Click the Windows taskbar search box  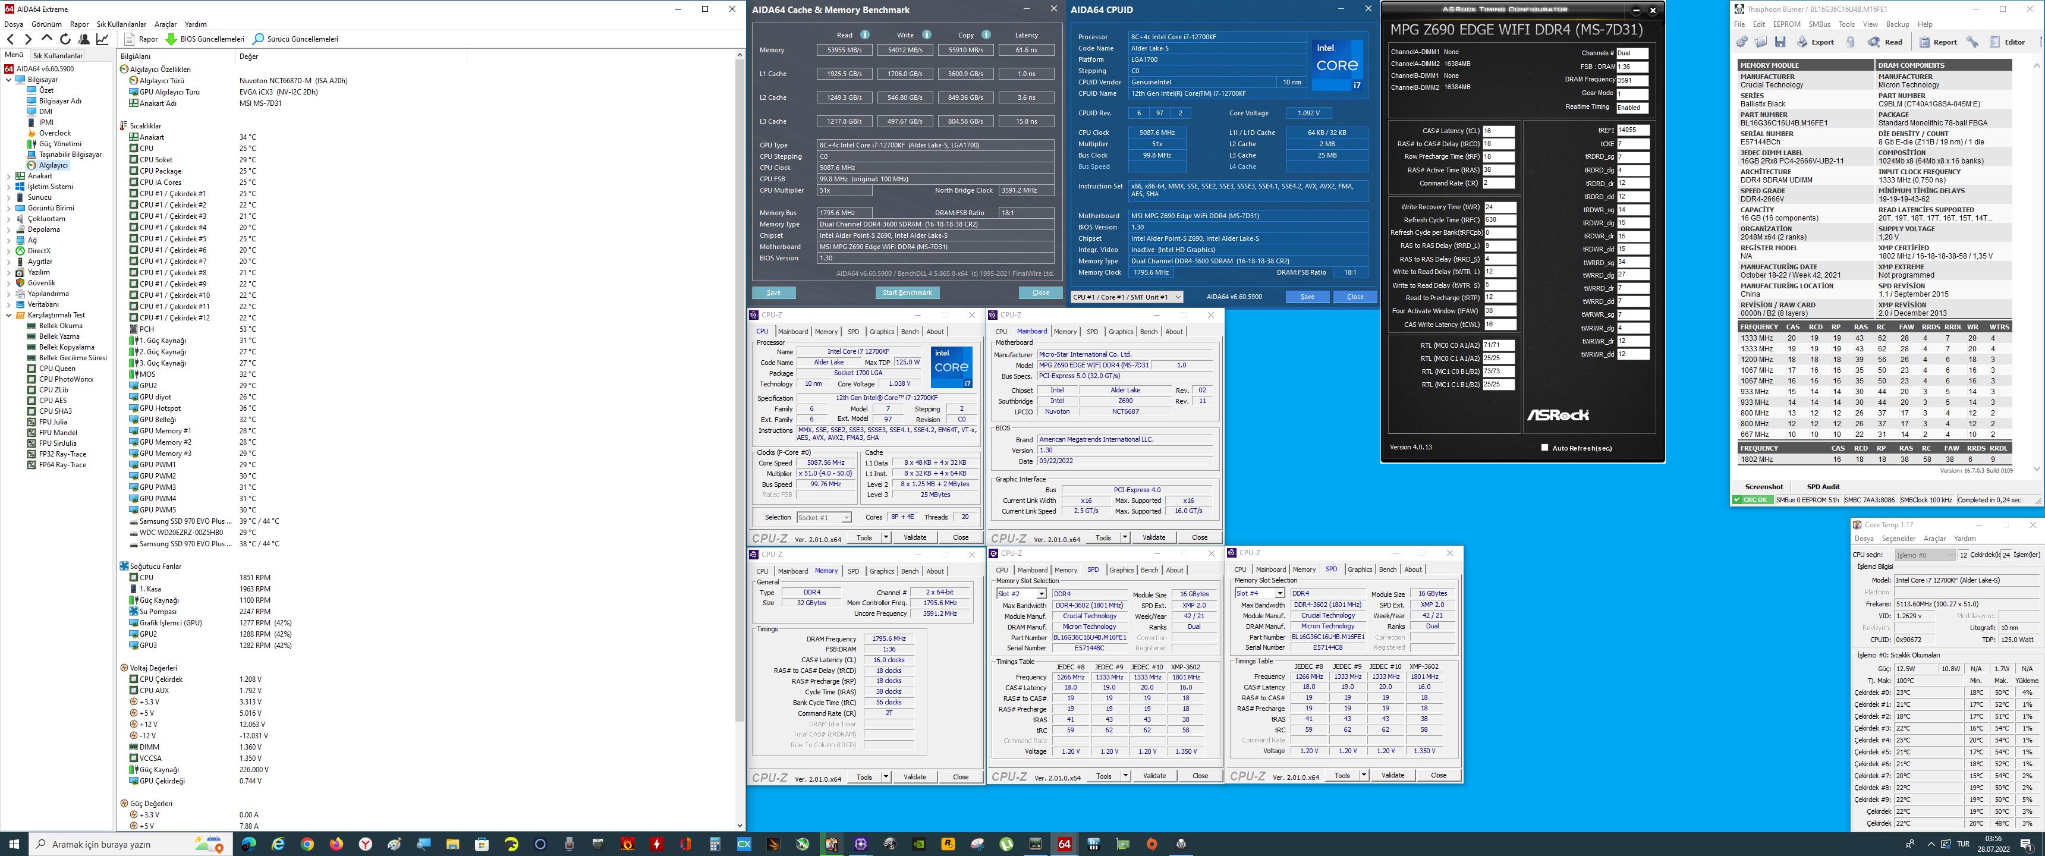(x=131, y=844)
